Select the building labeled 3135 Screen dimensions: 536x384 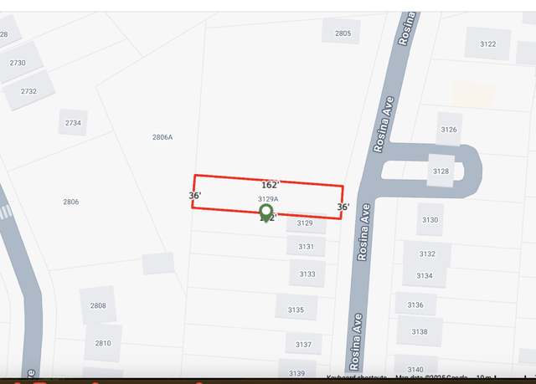(x=296, y=308)
